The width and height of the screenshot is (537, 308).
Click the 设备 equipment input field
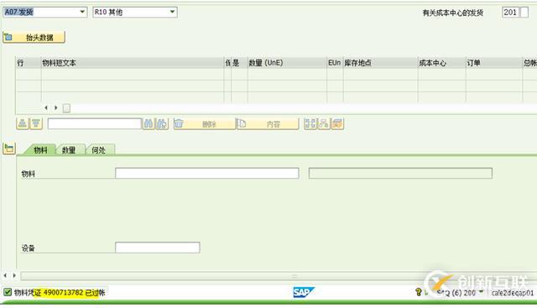pyautogui.click(x=158, y=248)
